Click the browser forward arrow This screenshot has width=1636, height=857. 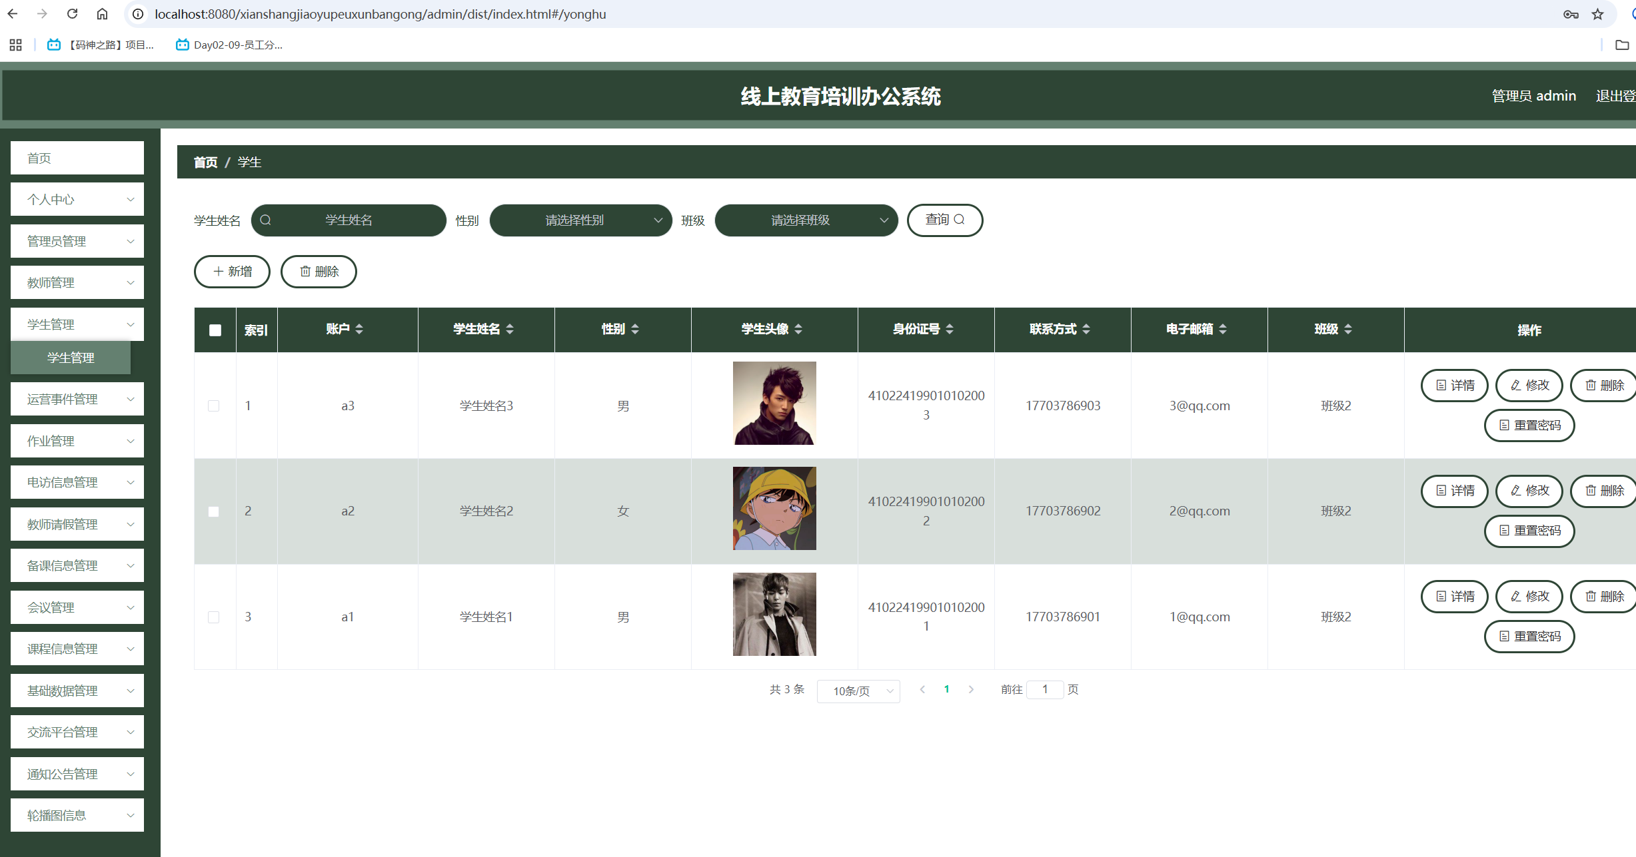(x=42, y=14)
